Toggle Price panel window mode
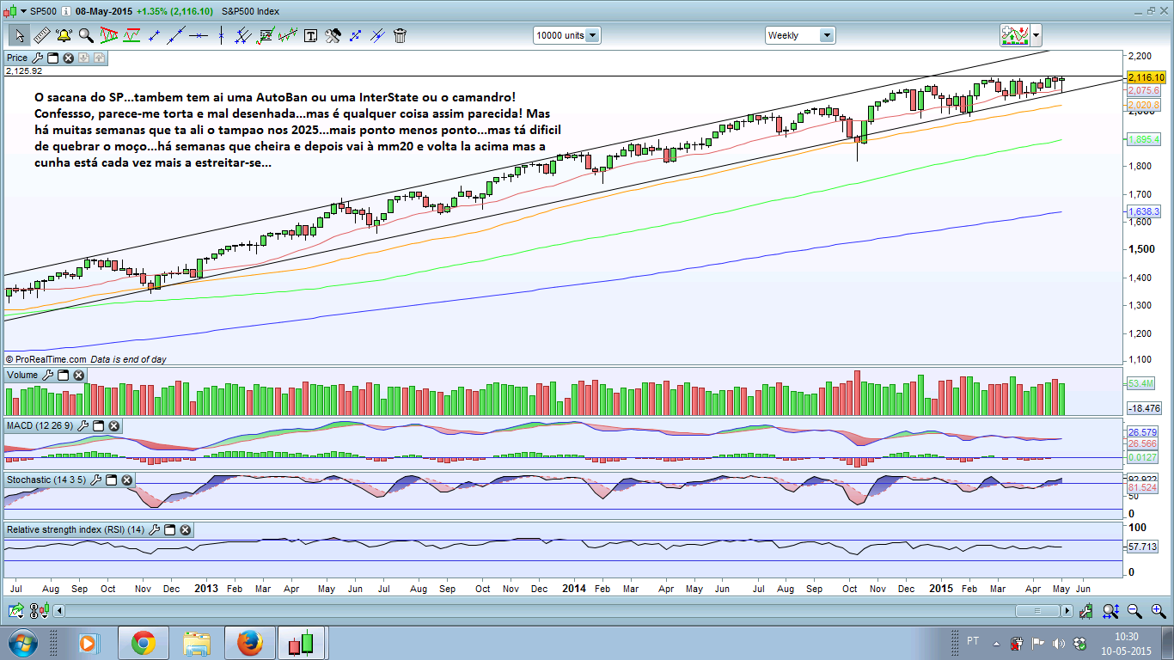1174x660 pixels. [x=52, y=58]
